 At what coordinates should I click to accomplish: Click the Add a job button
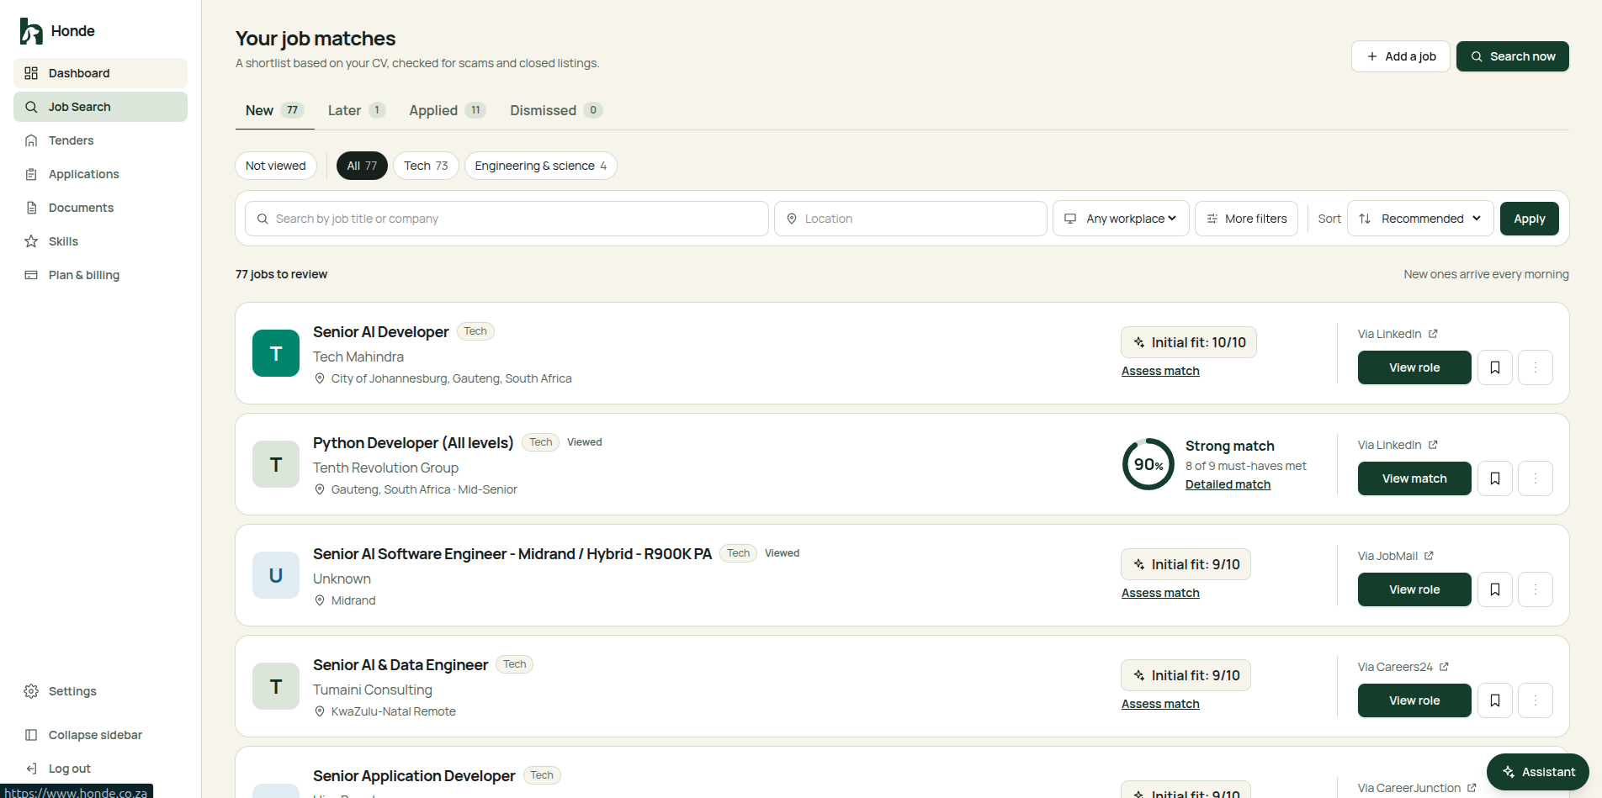point(1400,56)
